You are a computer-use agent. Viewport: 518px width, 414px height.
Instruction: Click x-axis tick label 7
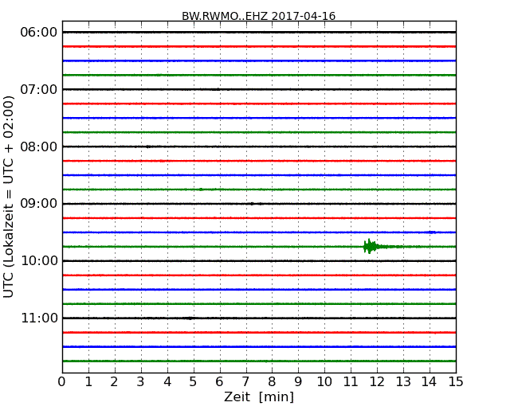coord(245,382)
